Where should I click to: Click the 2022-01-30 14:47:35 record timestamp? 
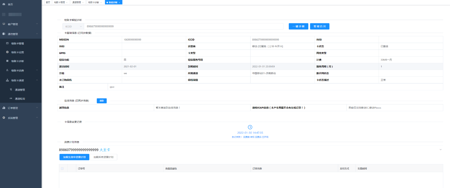click(250, 133)
